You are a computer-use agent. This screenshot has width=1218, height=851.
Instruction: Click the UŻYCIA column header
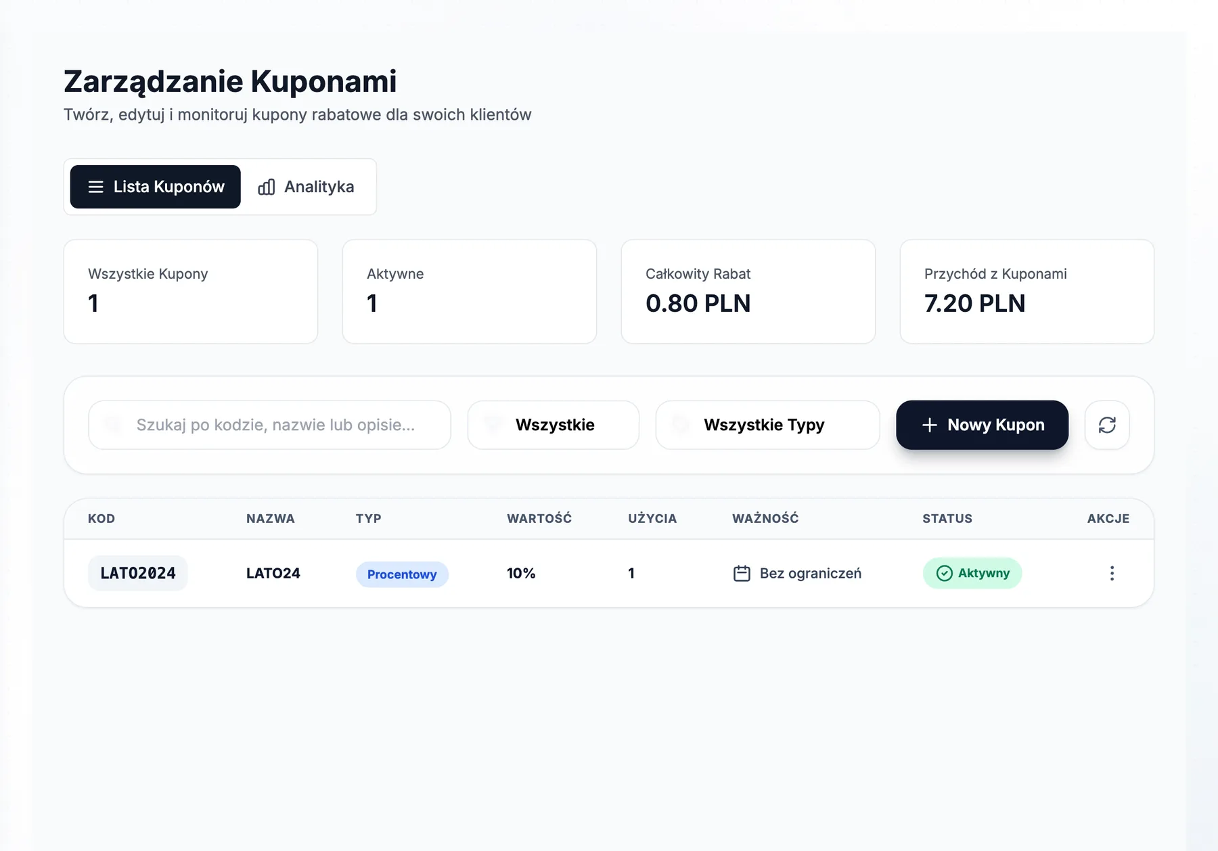pos(652,519)
